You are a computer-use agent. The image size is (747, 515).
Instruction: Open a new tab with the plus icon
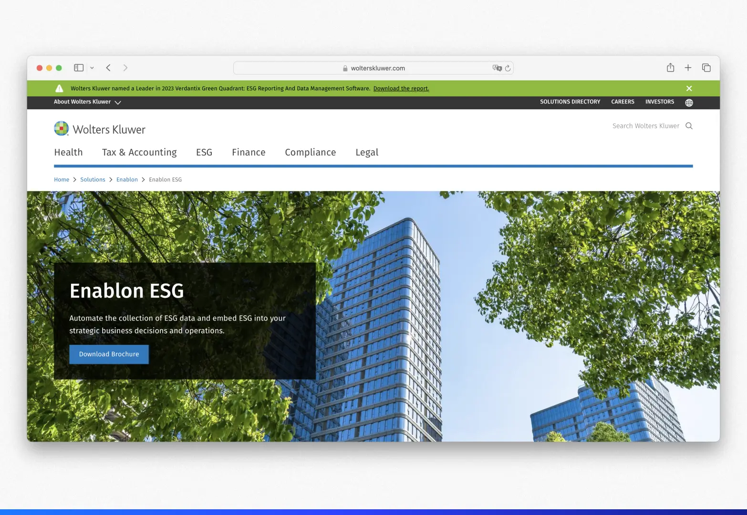(688, 67)
